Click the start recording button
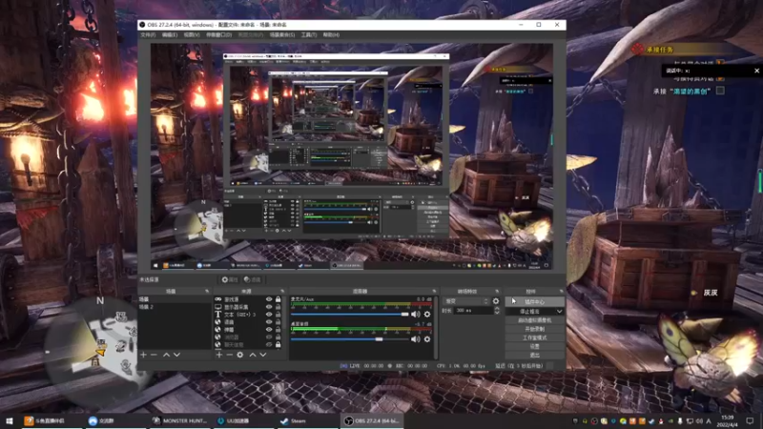763x429 pixels. [535, 329]
